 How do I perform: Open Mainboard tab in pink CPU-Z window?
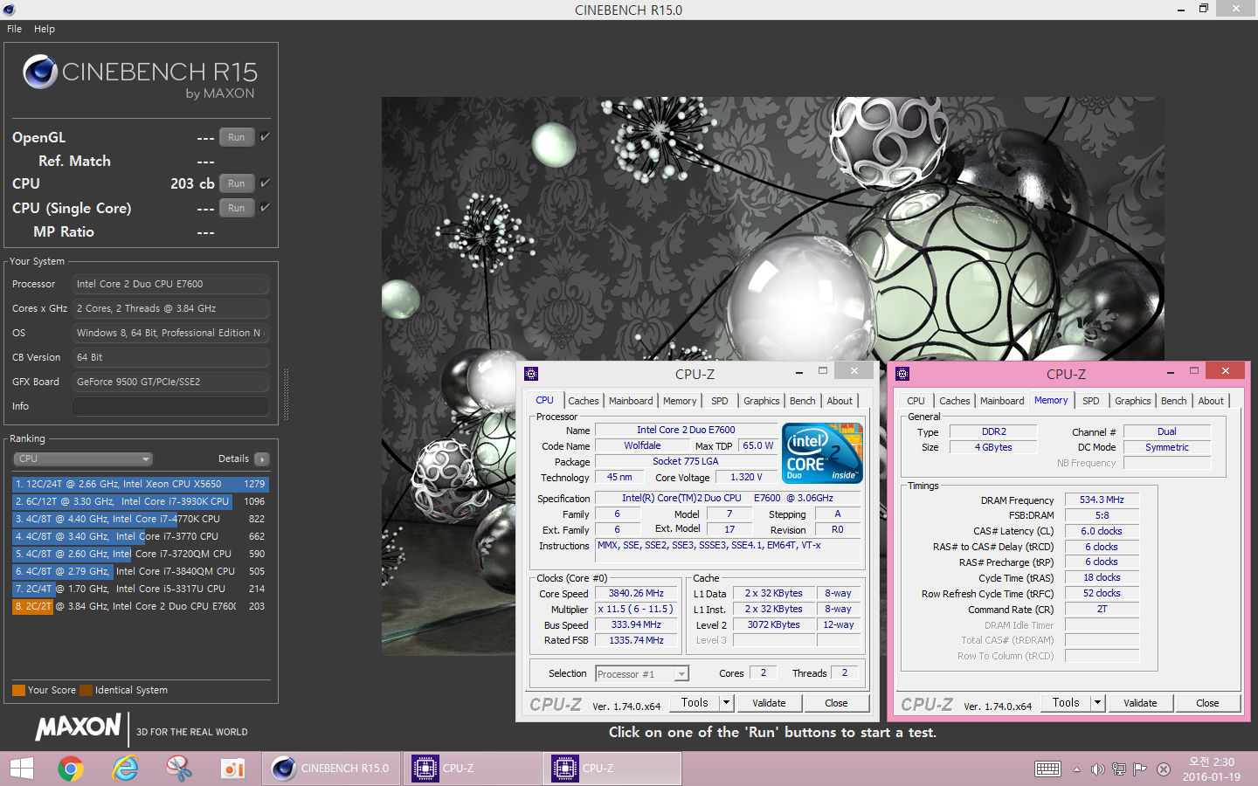(x=1002, y=401)
